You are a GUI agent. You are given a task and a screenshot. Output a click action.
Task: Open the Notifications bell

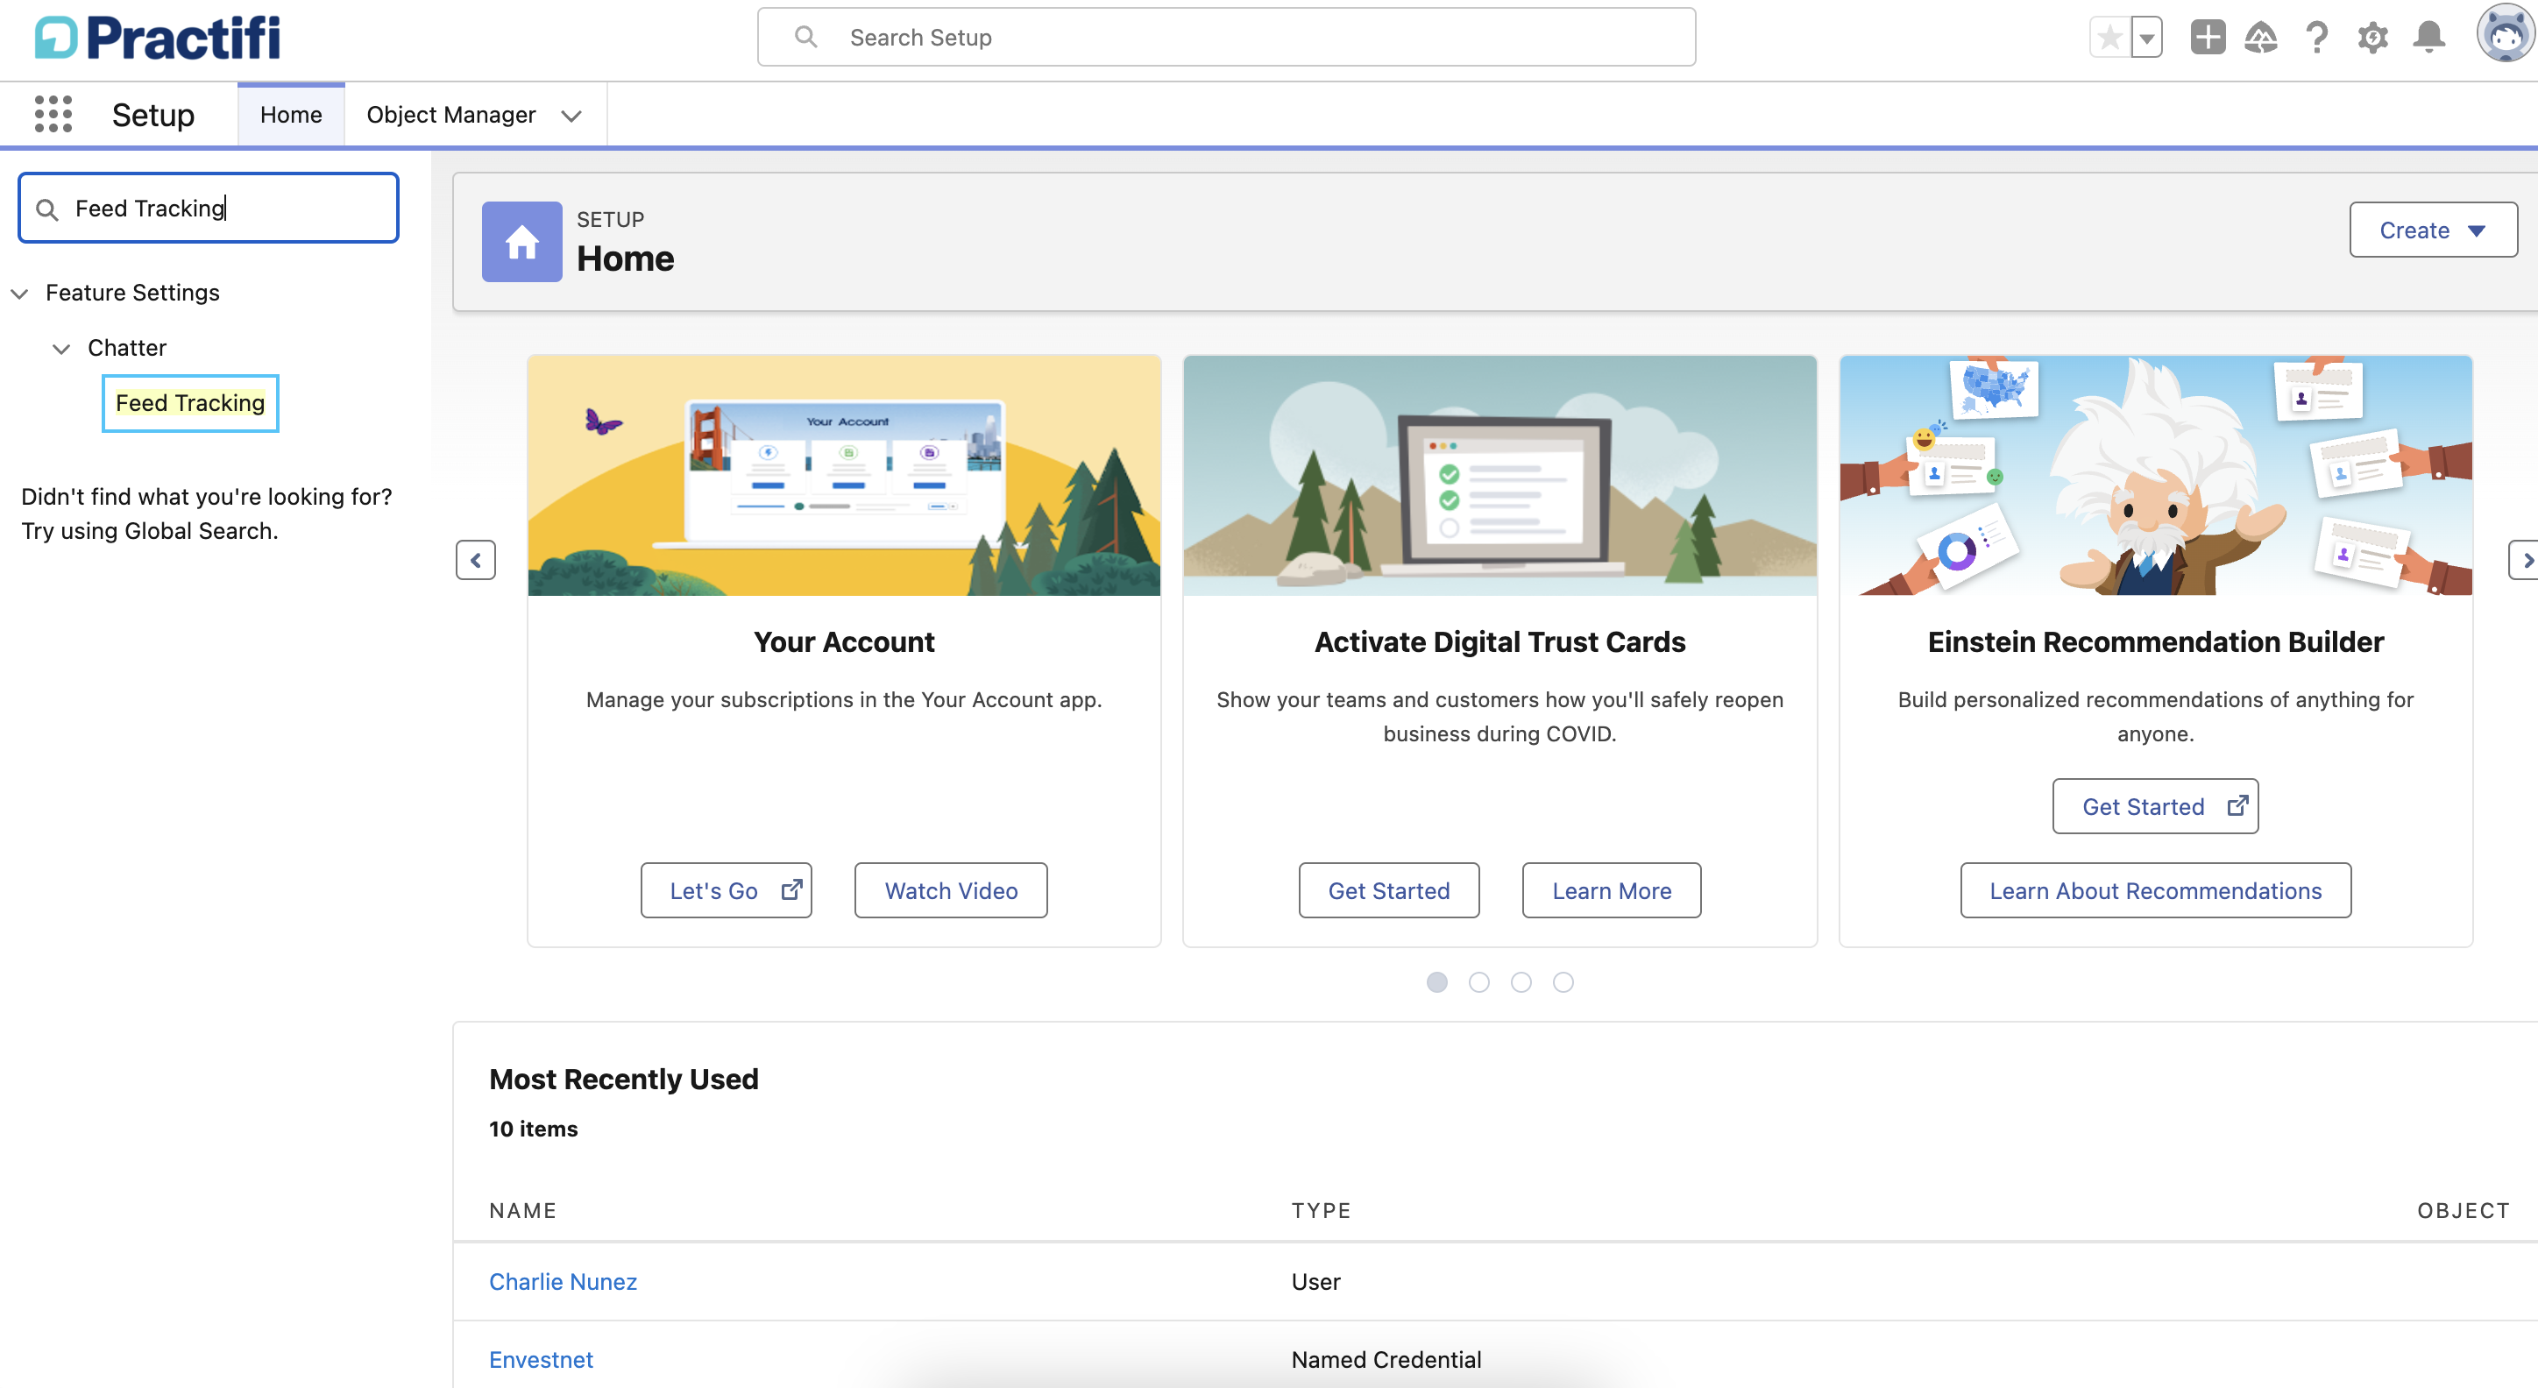2428,38
